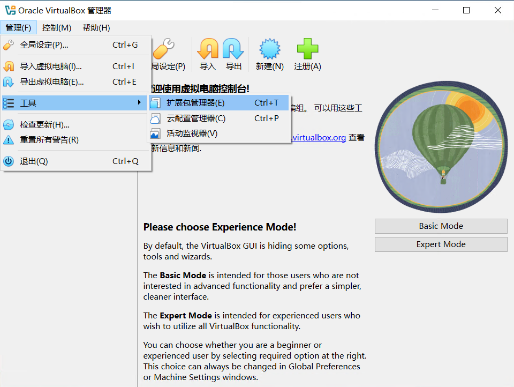Viewport: 514px width, 387px height.
Task: Click the 导出 toolbar icon
Action: pyautogui.click(x=233, y=49)
